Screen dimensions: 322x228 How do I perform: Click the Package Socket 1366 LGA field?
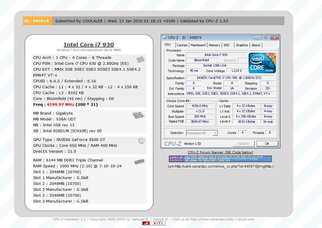pyautogui.click(x=217, y=66)
